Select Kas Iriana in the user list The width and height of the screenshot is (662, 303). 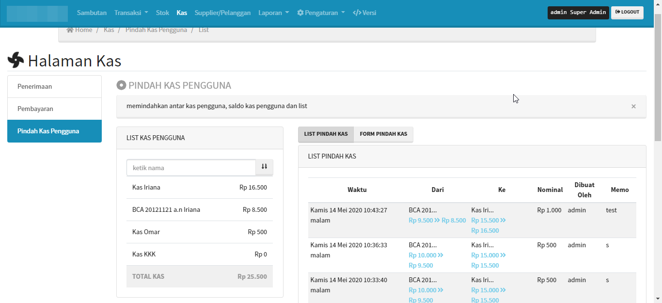point(146,187)
